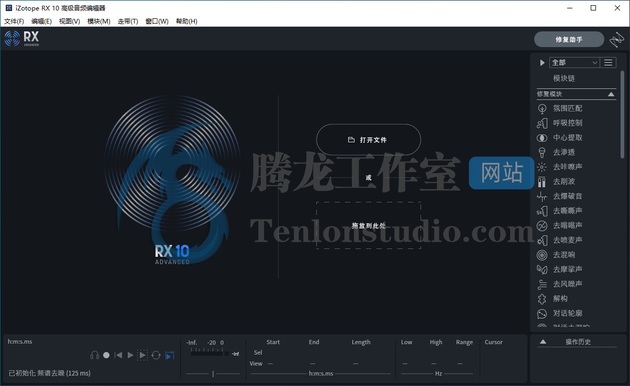Click the 操作历史 panel title
This screenshot has height=386, width=630.
tap(578, 342)
